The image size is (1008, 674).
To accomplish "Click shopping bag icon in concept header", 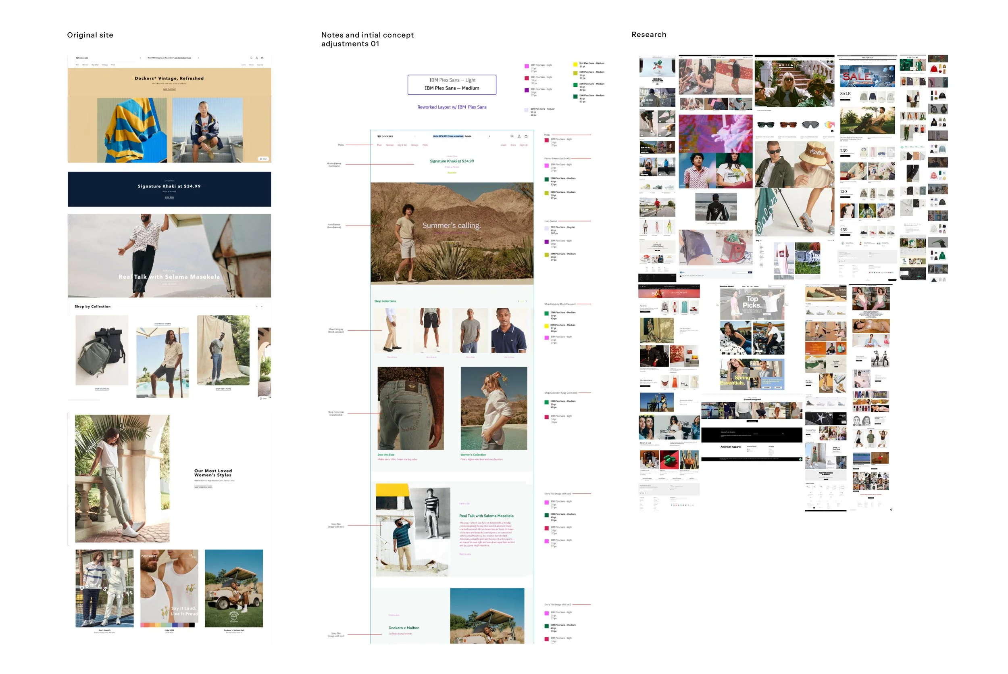I will click(526, 136).
